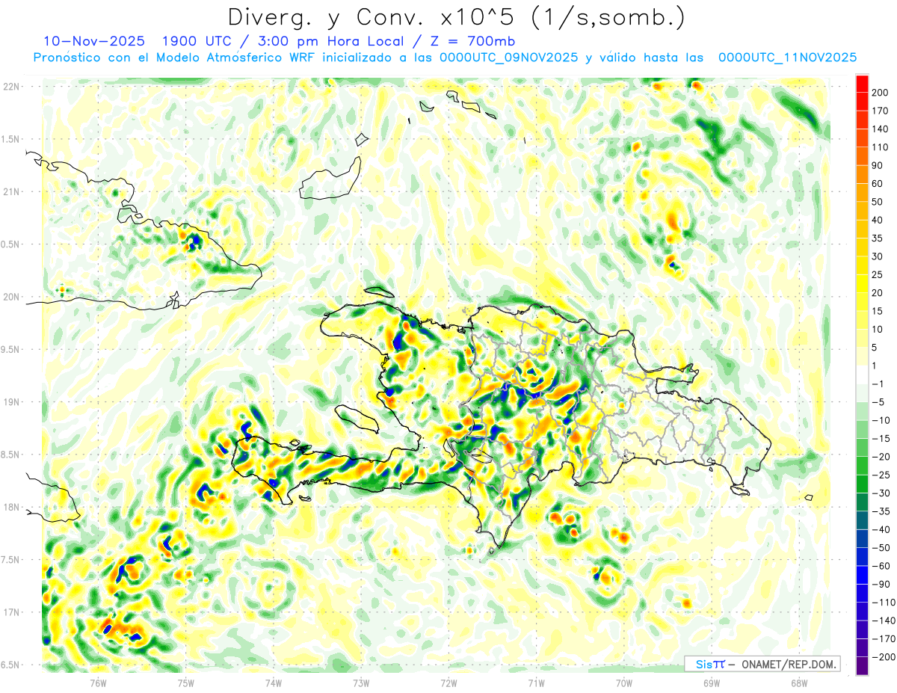Pick the orange colorbar swatch between 60 and 90
The height and width of the screenshot is (693, 897).
[862, 174]
